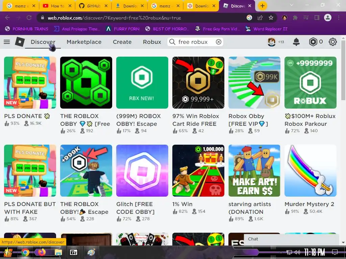Screen dimensions: 346x259
Task: Open Chrome profile avatar button
Action: point(328,18)
